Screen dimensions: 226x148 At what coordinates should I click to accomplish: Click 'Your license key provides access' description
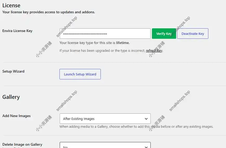tap(49, 12)
